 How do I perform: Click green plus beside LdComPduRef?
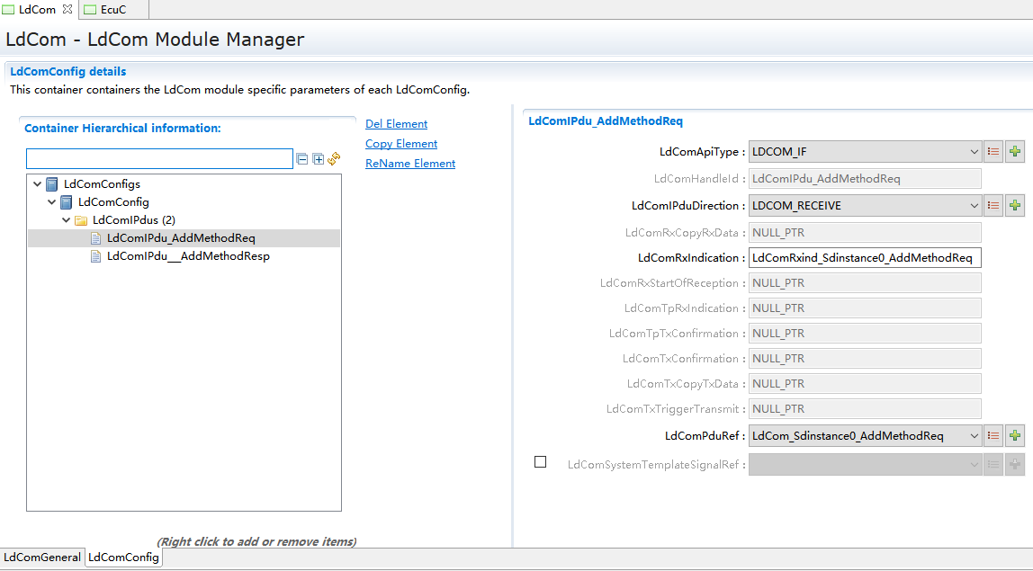point(1015,436)
